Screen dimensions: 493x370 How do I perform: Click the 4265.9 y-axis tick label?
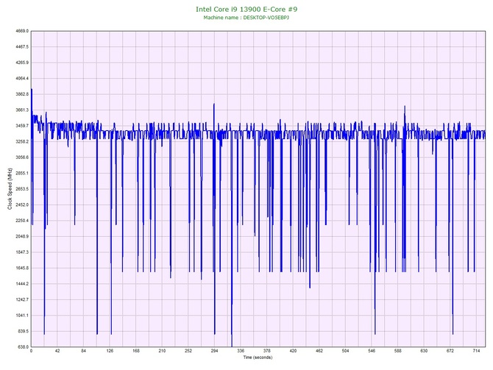tap(22, 63)
